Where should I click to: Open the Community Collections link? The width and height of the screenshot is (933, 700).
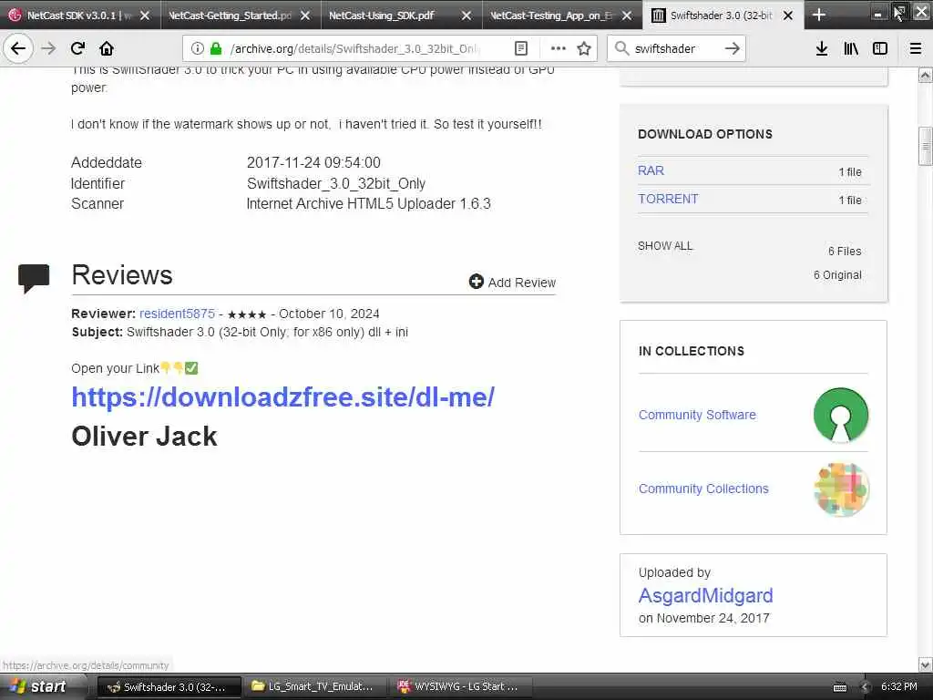tap(703, 489)
